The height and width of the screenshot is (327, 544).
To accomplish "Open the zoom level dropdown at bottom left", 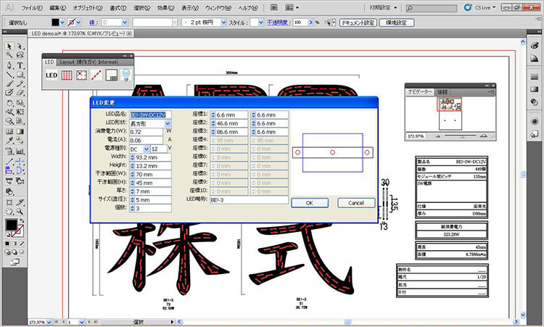I will 49,322.
